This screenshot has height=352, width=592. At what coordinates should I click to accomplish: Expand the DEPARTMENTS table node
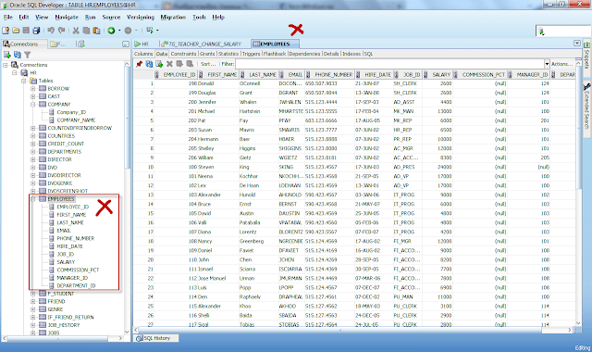pos(33,152)
